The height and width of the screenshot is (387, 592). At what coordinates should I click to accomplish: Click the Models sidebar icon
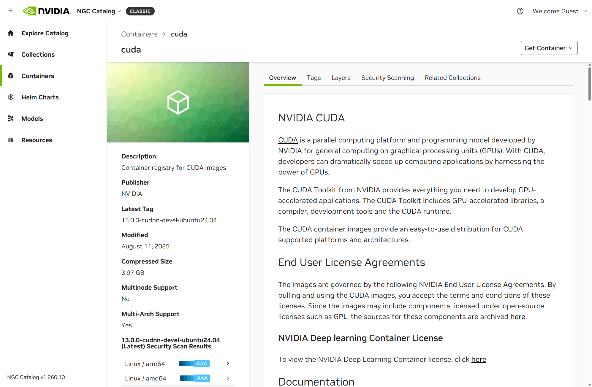click(x=11, y=118)
